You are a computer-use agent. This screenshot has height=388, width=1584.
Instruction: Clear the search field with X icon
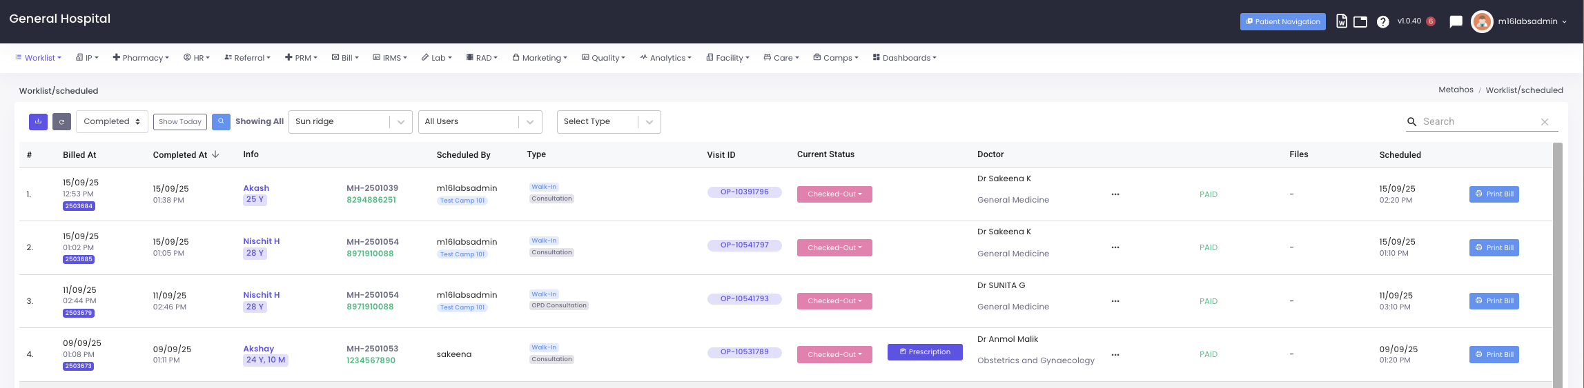pyautogui.click(x=1545, y=122)
